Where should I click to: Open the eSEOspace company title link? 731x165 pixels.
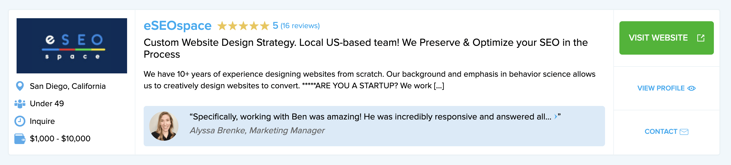177,25
